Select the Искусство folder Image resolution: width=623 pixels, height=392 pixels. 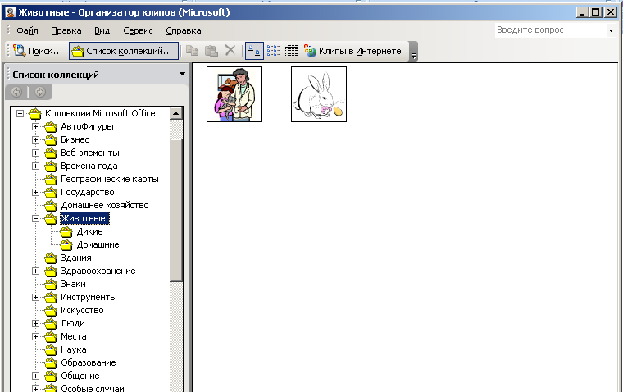pyautogui.click(x=82, y=311)
